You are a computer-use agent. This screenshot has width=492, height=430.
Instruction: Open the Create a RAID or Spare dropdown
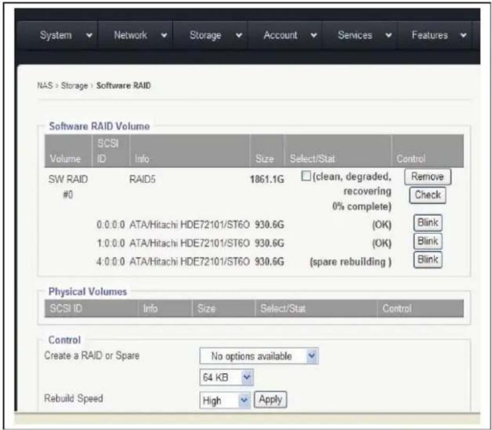[259, 356]
